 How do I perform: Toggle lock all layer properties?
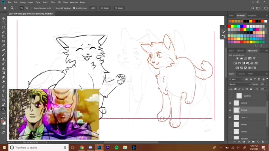pyautogui.click(x=251, y=89)
